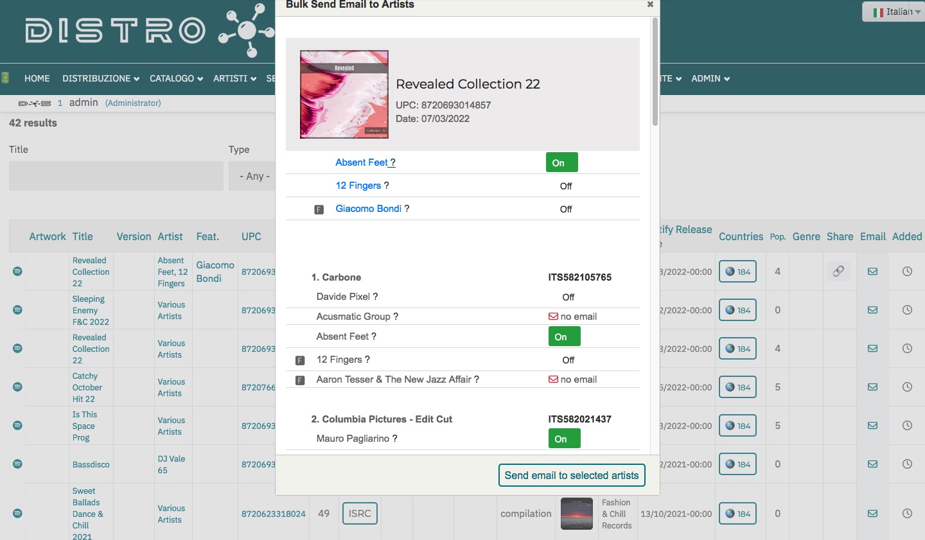The width and height of the screenshot is (925, 540).
Task: Click the admin username link
Action: (x=84, y=103)
